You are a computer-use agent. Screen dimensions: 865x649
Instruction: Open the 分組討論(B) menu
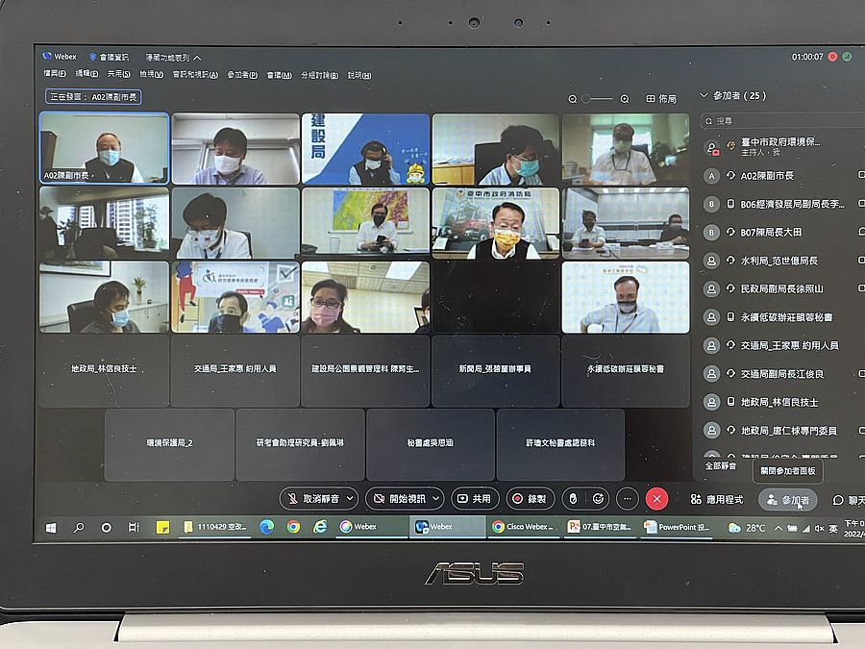319,75
